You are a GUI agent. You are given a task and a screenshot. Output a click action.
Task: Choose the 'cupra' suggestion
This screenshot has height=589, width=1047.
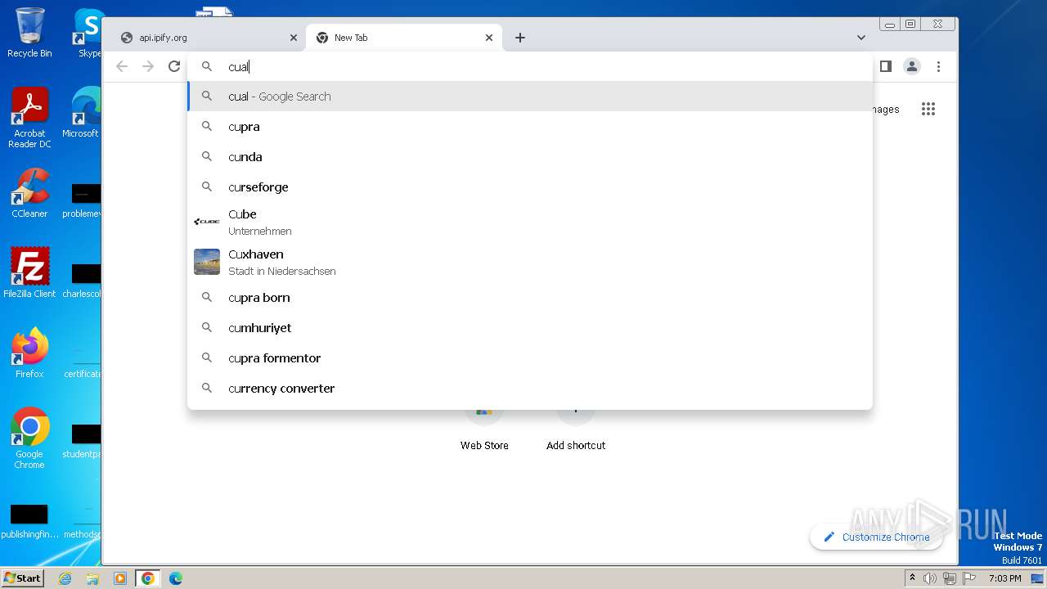coord(530,127)
